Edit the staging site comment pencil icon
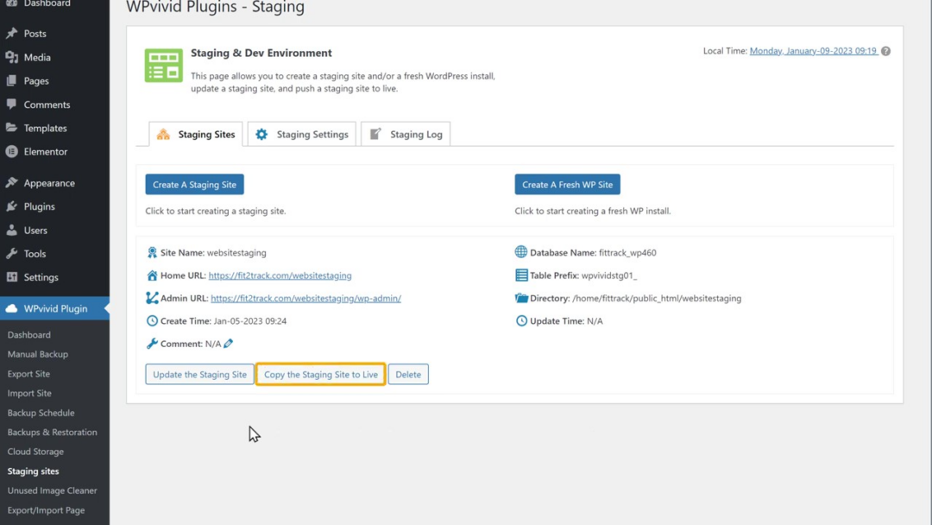This screenshot has height=525, width=932. [x=227, y=343]
